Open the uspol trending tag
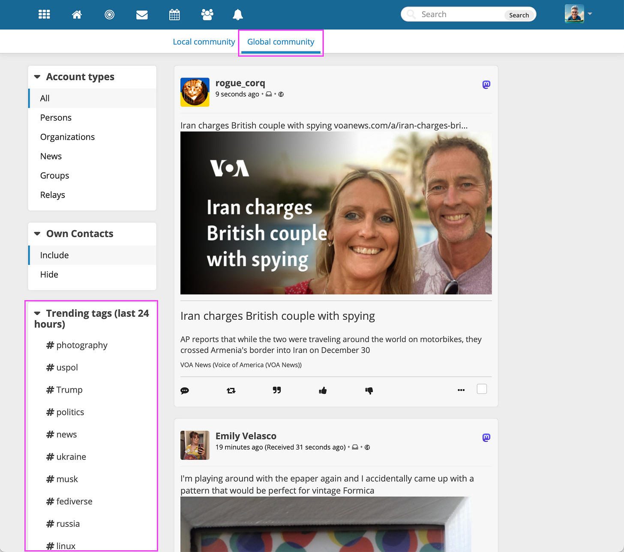The width and height of the screenshot is (624, 552). click(62, 367)
